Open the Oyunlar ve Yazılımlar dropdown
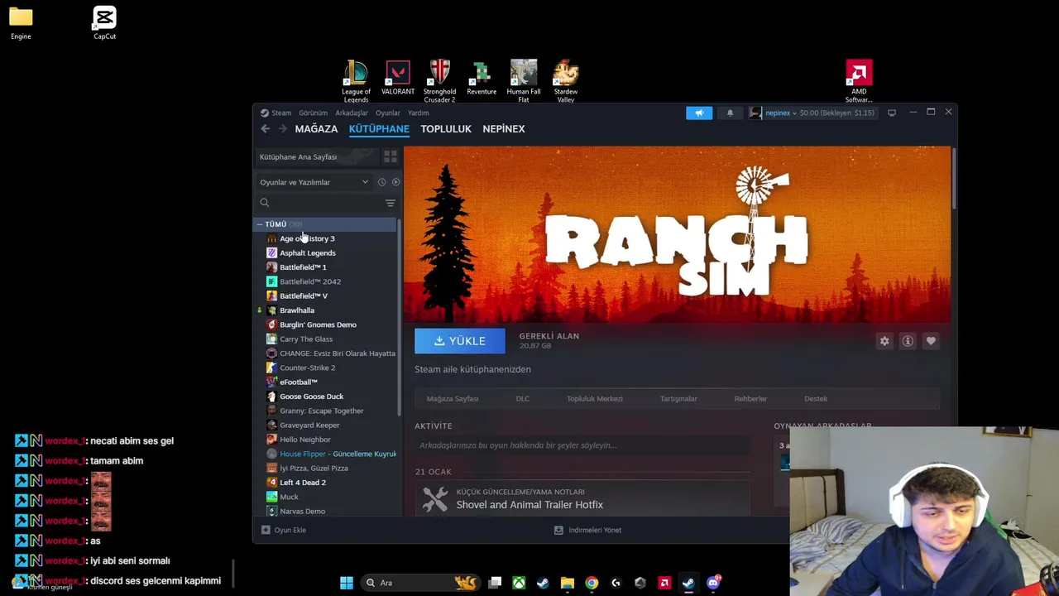This screenshot has height=596, width=1059. coord(314,182)
